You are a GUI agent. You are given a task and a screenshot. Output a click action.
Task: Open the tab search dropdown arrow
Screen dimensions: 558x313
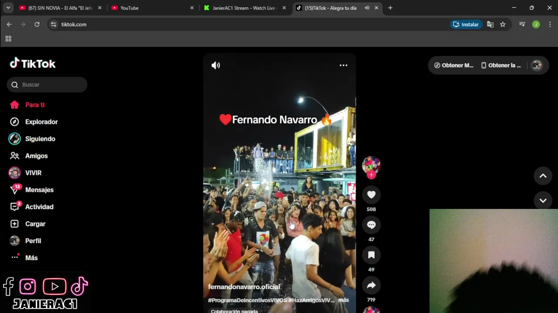pos(8,8)
